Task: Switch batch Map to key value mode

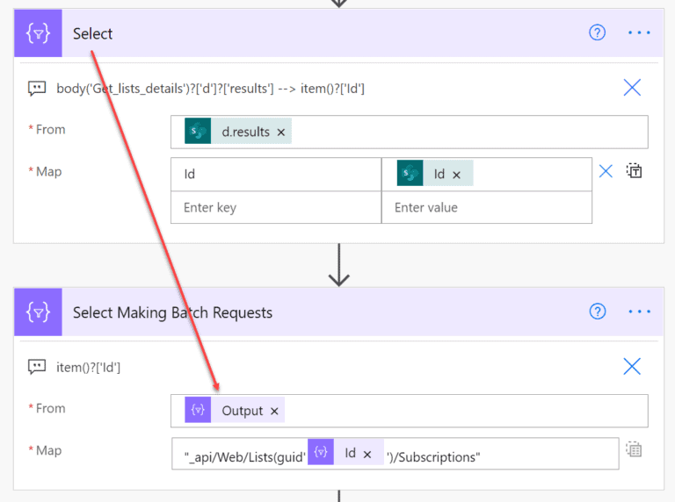Action: [x=634, y=449]
